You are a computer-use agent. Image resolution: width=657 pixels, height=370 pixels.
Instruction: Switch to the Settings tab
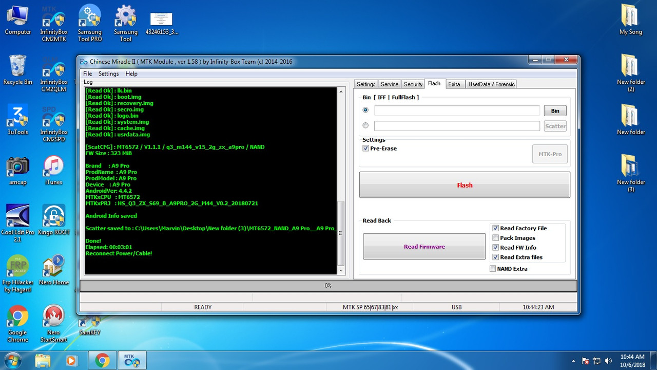pos(366,84)
